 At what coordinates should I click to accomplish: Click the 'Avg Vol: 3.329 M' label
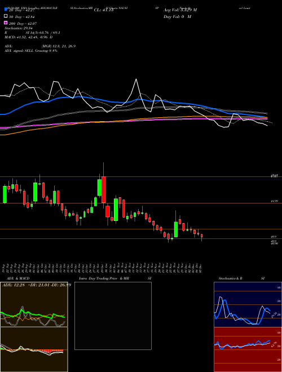pos(180,10)
